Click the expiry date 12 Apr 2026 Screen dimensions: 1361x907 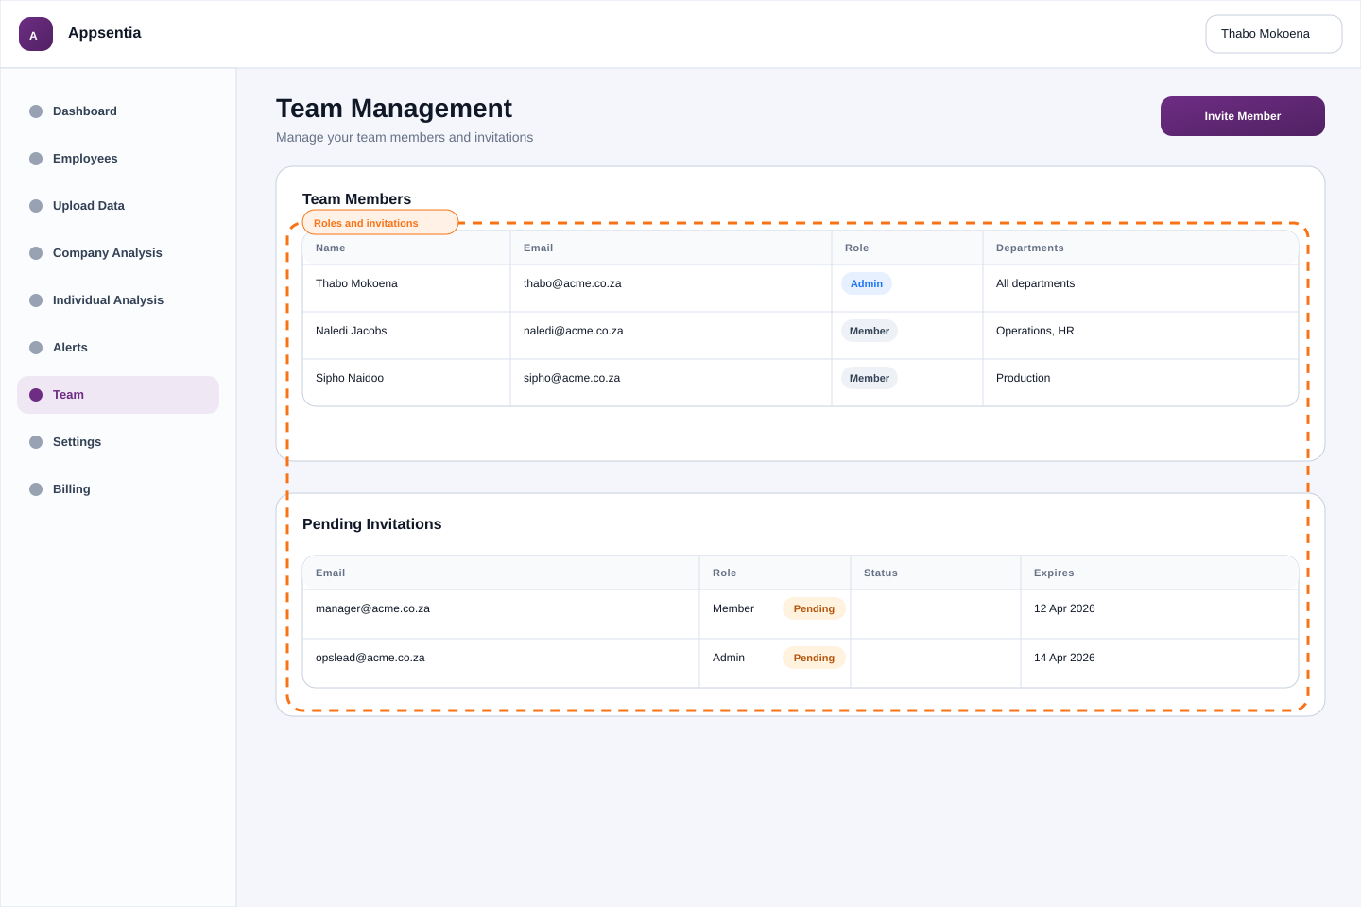(1064, 608)
